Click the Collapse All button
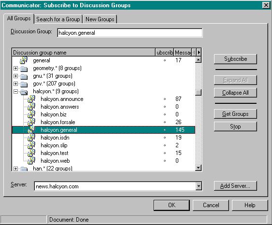 click(x=235, y=93)
